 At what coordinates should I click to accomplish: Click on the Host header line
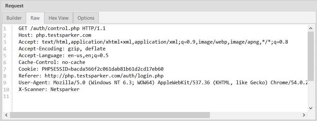tap(55, 35)
